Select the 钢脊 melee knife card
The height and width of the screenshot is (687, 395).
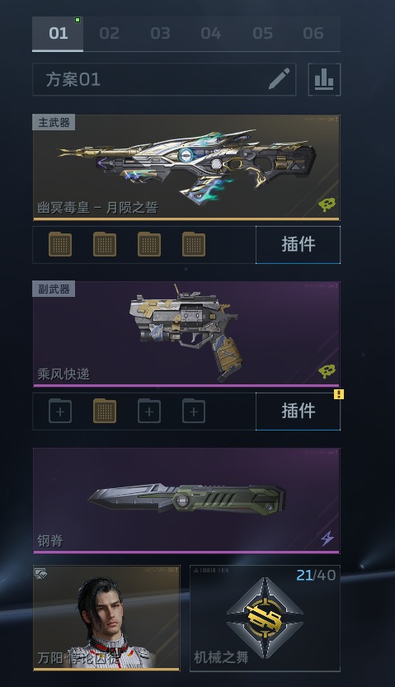[x=186, y=501]
